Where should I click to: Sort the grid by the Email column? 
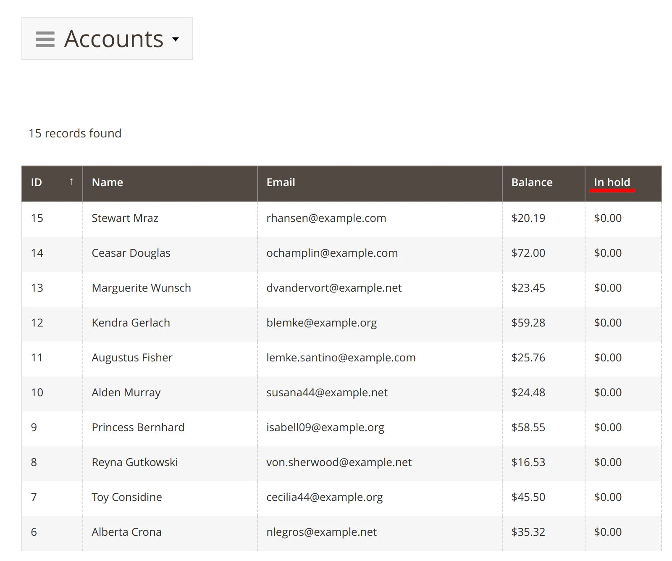281,182
